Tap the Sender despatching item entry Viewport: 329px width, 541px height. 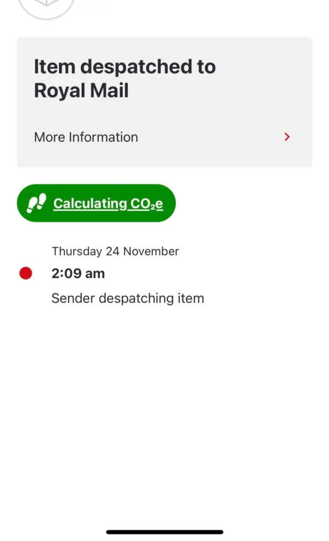pyautogui.click(x=128, y=298)
